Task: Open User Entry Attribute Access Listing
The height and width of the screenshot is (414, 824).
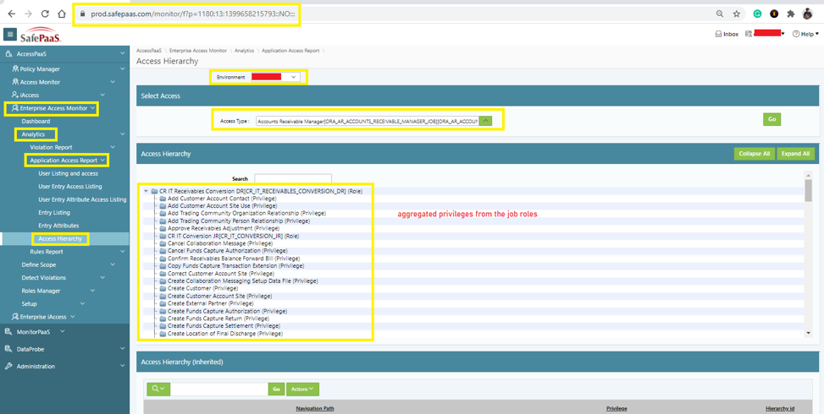Action: 82,199
